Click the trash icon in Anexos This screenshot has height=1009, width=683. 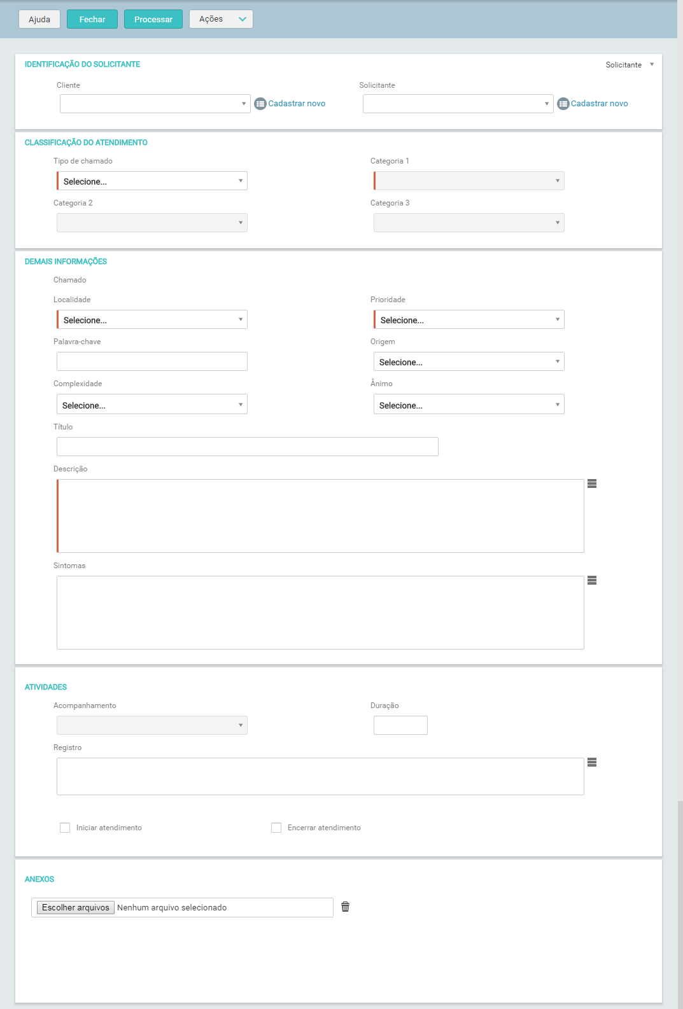coord(346,907)
